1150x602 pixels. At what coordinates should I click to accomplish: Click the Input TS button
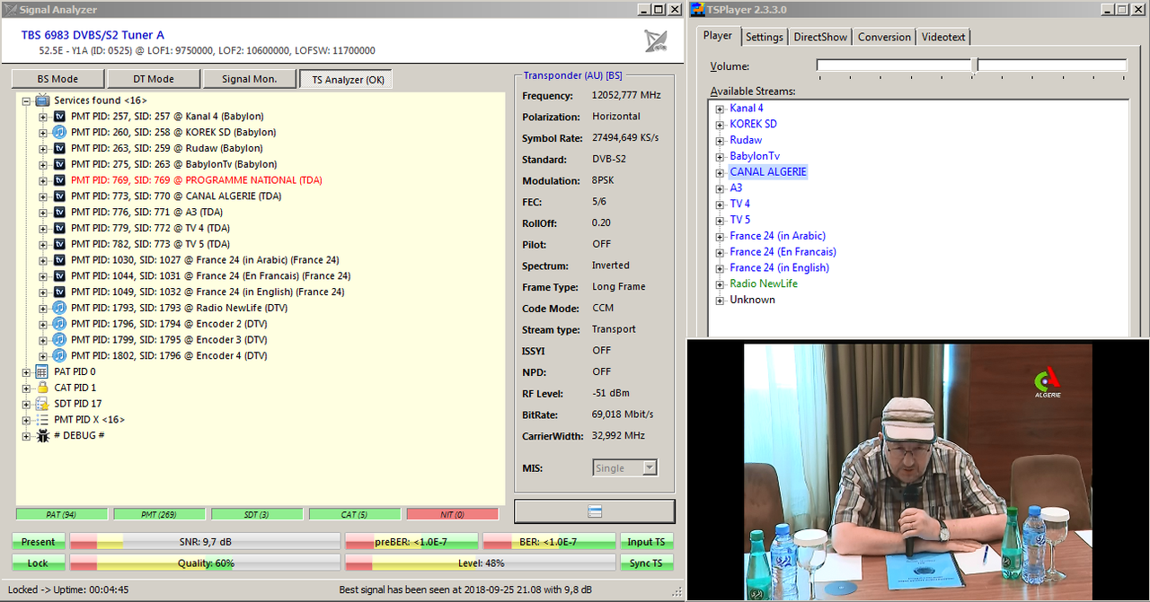pos(647,542)
